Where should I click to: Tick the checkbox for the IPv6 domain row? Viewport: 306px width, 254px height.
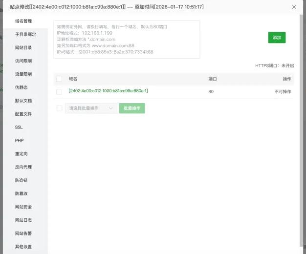(59, 91)
